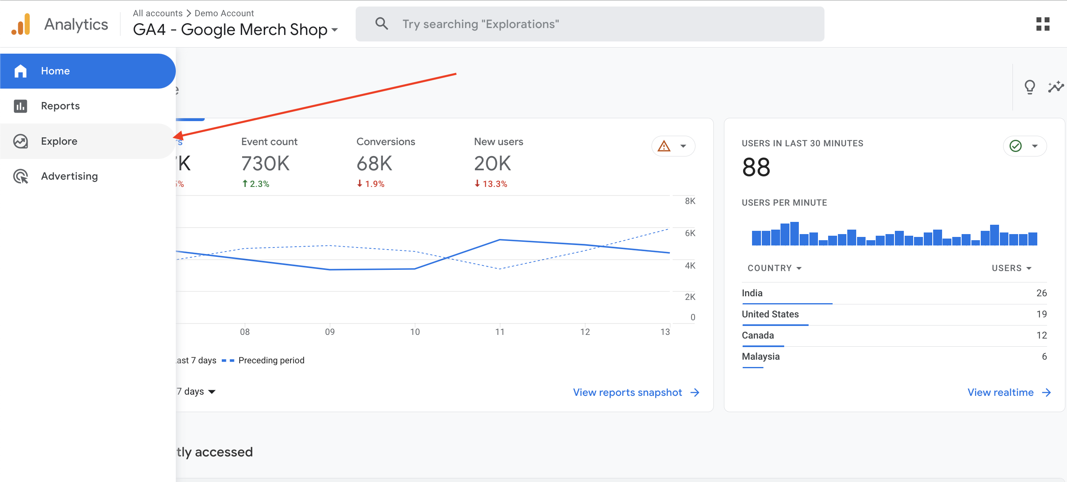1067x482 pixels.
Task: Click the 13.3% new users change indicator
Action: [490, 184]
